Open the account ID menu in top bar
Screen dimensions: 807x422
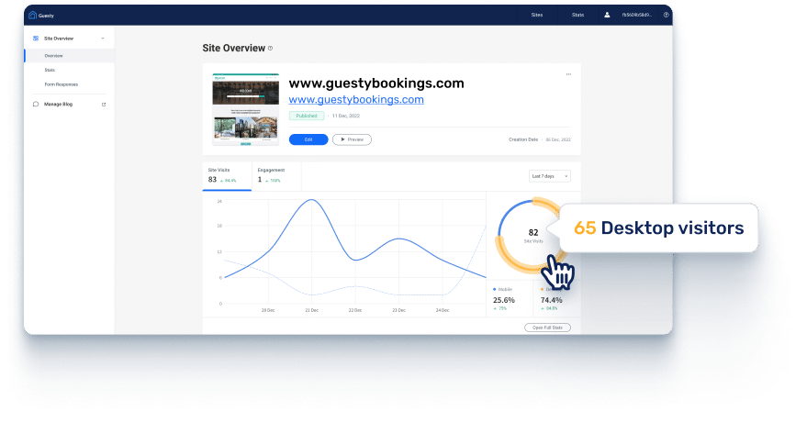(636, 15)
